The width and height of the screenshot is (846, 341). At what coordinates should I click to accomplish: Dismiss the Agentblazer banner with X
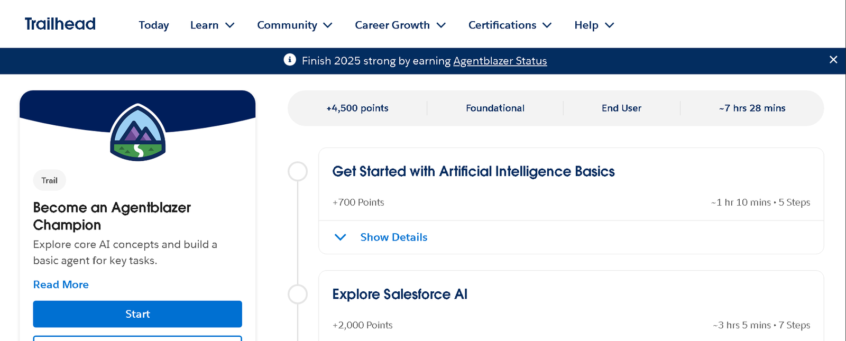[833, 60]
